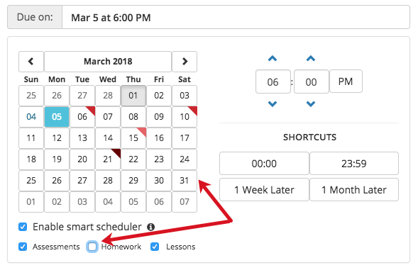
Task: Uncheck the Lessons checkbox
Action: click(x=155, y=247)
